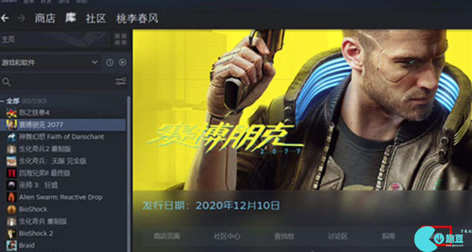This screenshot has height=252, width=472.
Task: Switch library to grid view icon
Action: click(121, 39)
